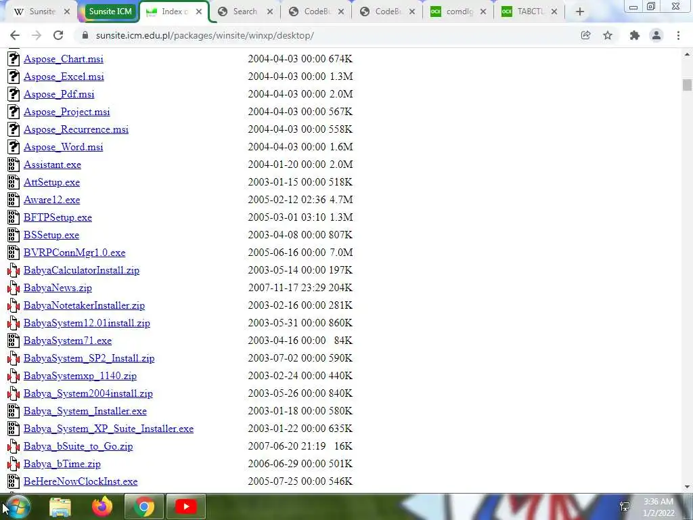Click the scrollbar down arrow
The height and width of the screenshot is (520, 693).
point(687,487)
